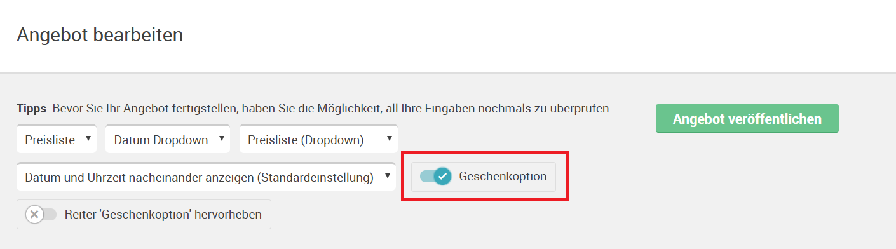Click the arrow icon after Standardeinstellung dropdown

[386, 175]
